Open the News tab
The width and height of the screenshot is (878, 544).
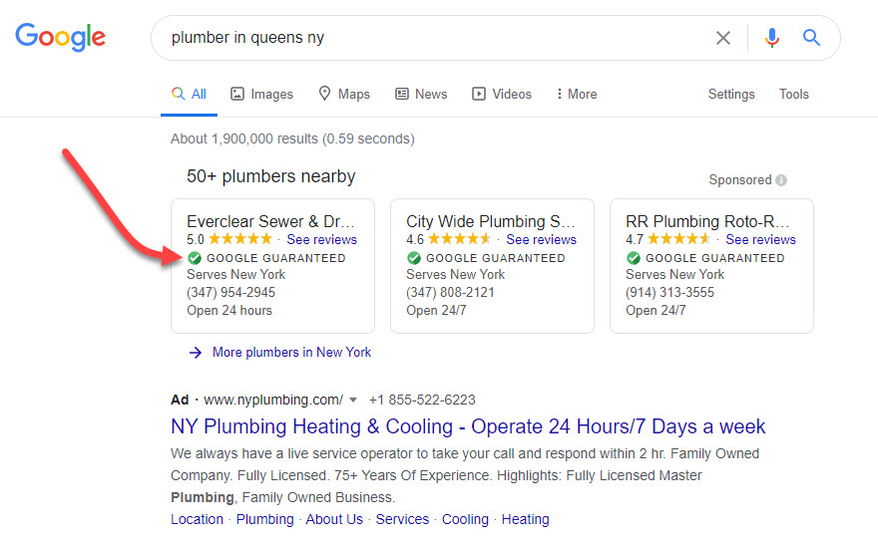click(421, 94)
